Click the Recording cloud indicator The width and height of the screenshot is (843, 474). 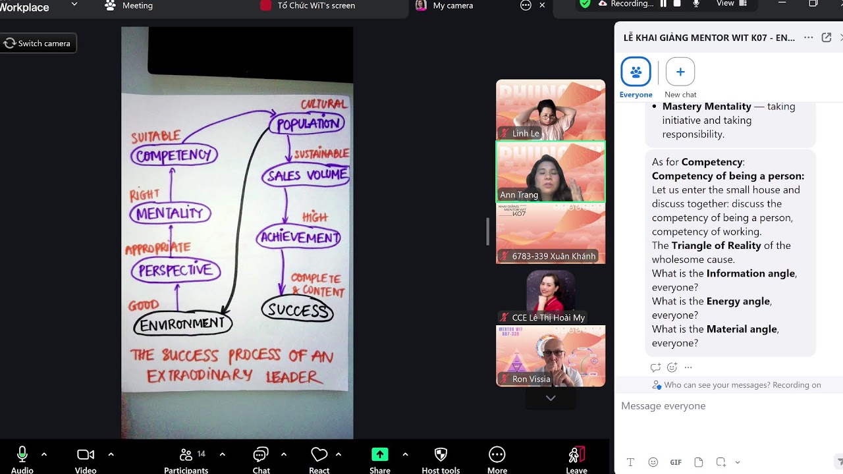click(x=626, y=3)
